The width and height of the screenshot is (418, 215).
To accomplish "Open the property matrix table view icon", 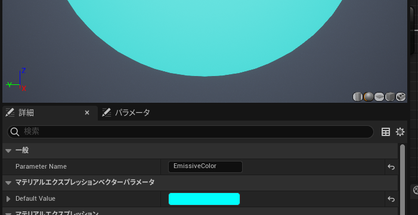I will coord(386,132).
